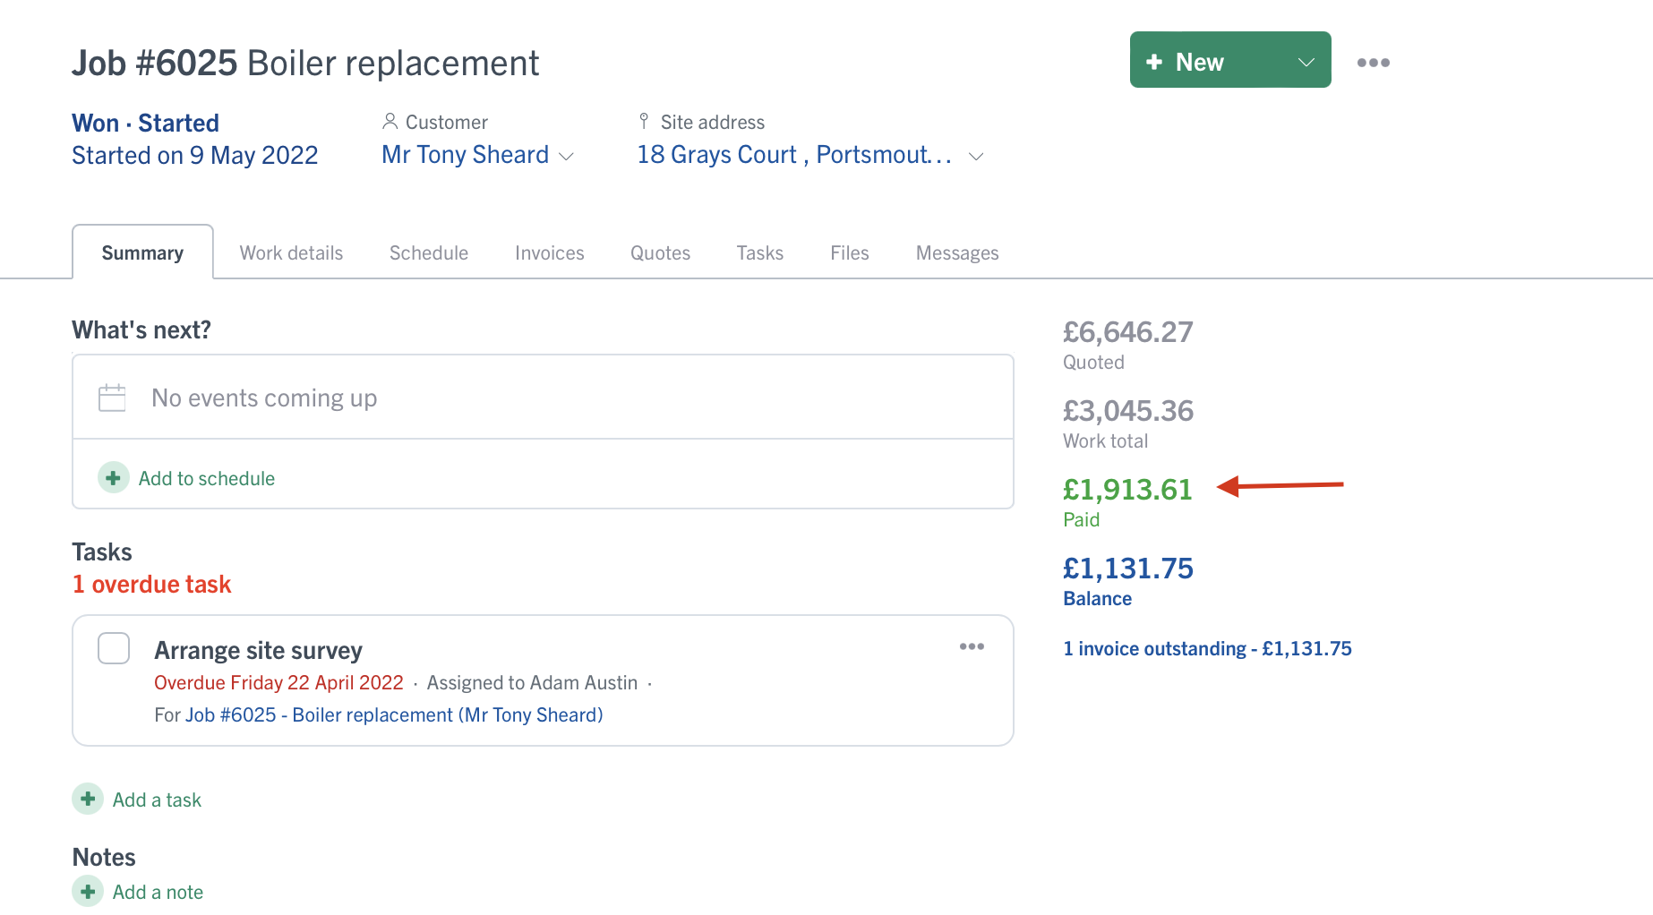Image resolution: width=1653 pixels, height=915 pixels.
Task: Expand the Mr Tony Sheard customer dropdown
Action: tap(566, 156)
